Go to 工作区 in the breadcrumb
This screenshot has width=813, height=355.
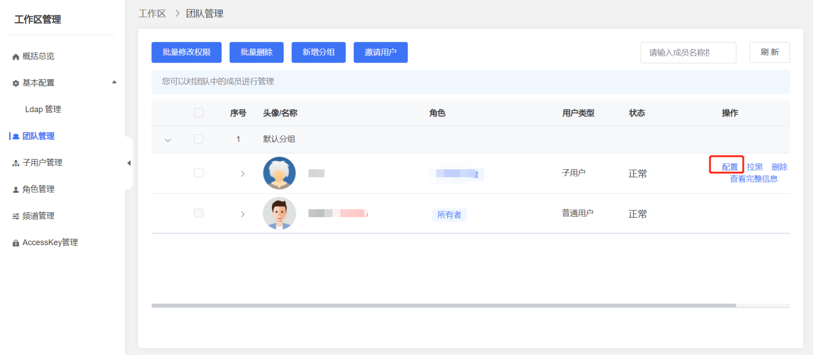pyautogui.click(x=152, y=14)
